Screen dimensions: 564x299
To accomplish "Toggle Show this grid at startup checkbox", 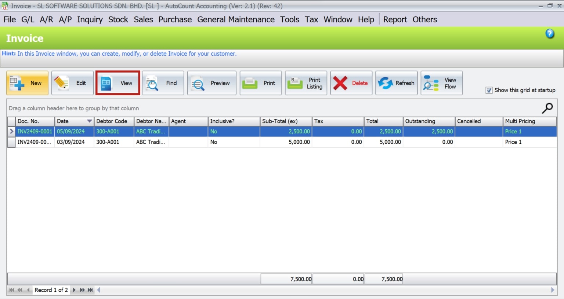I will [x=489, y=90].
